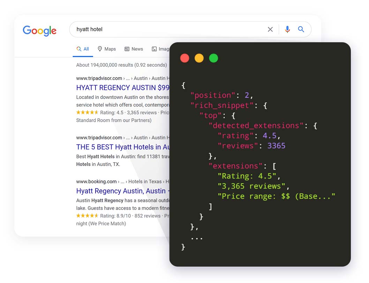Image resolution: width=369 pixels, height=283 pixels.
Task: Click the green dot on the code window
Action: click(x=213, y=58)
